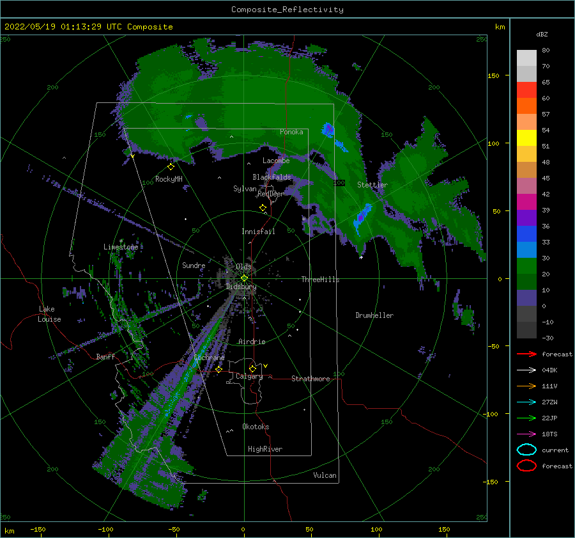Click the Okotoks town label
The height and width of the screenshot is (538, 575).
pyautogui.click(x=256, y=427)
